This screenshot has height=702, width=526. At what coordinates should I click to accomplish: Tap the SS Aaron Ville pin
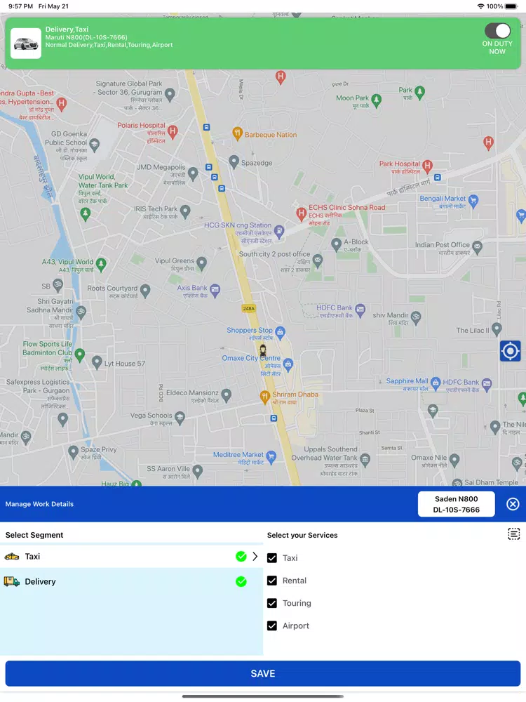[198, 470]
